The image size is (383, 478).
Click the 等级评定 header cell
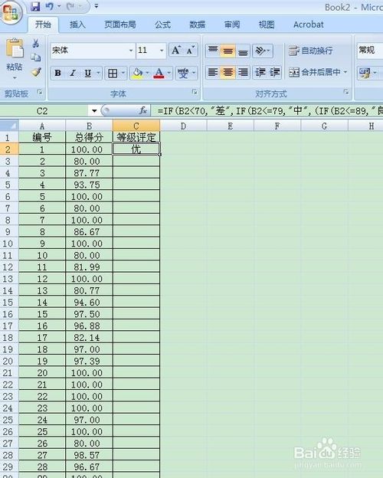pos(136,137)
